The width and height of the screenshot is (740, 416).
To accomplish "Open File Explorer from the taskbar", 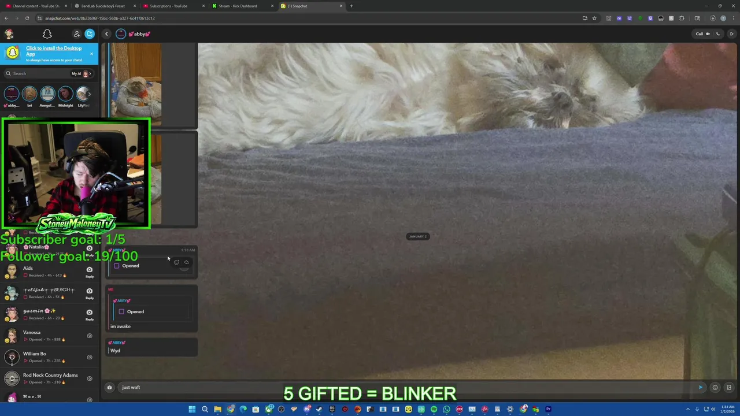I will (217, 410).
